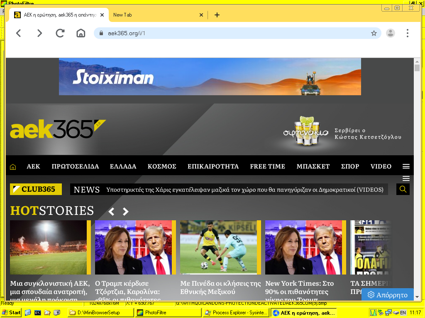425x318 pixels.
Task: Switch to PhotoFiltre taskbar item
Action: [169, 313]
